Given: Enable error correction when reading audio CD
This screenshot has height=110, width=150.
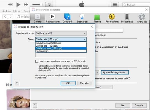Looking at the screenshot, I should pos(37,61).
